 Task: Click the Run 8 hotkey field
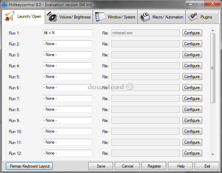click(x=68, y=109)
